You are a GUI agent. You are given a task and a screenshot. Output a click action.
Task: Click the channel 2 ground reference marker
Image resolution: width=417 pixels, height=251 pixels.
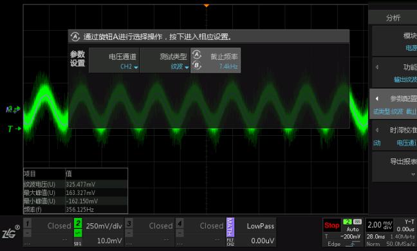pyautogui.click(x=13, y=109)
